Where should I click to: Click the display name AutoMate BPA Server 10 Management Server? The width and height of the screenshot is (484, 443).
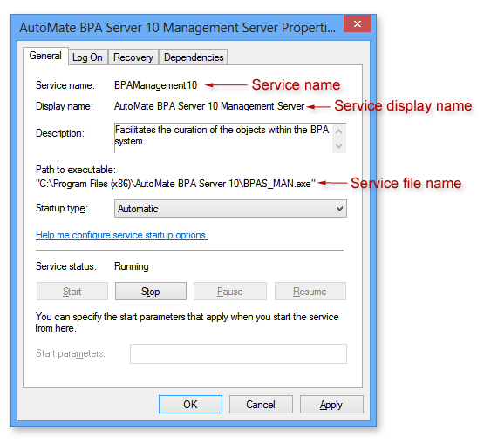click(209, 106)
